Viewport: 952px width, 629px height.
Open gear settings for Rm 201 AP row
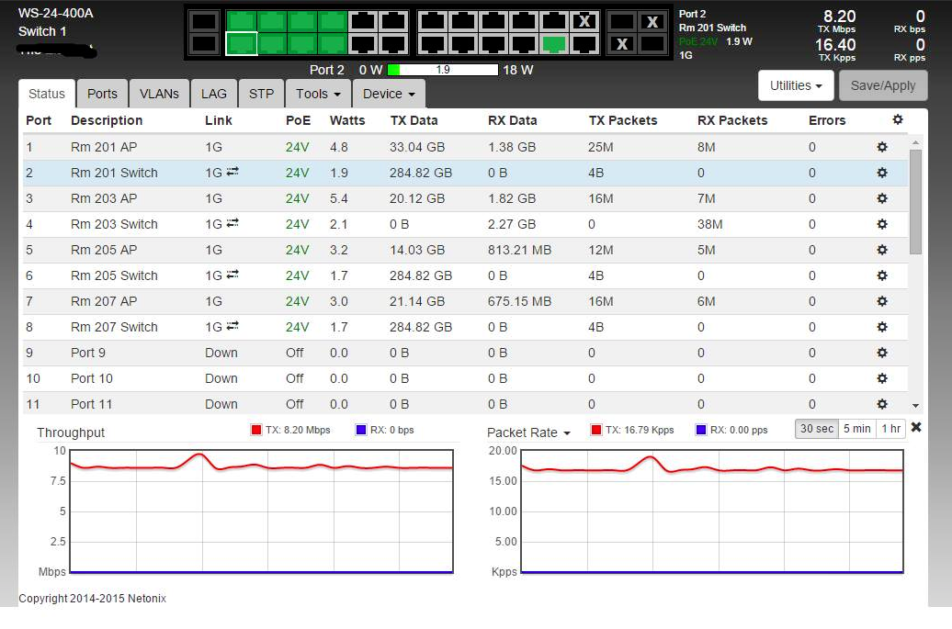pos(882,147)
